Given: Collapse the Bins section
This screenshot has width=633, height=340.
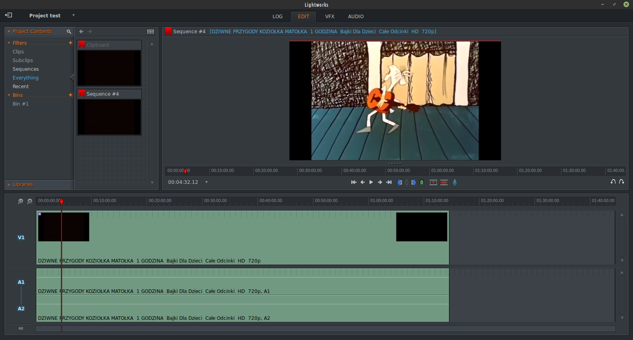Looking at the screenshot, I should tap(9, 95).
